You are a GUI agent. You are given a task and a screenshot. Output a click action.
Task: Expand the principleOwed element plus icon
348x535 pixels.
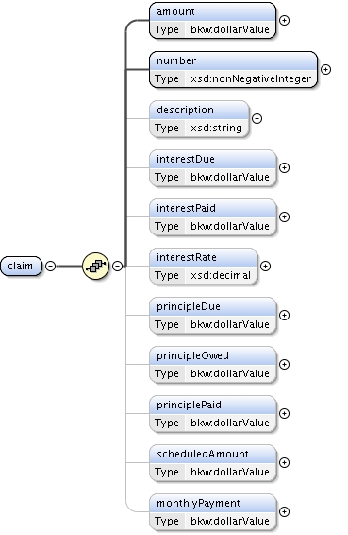pyautogui.click(x=284, y=365)
